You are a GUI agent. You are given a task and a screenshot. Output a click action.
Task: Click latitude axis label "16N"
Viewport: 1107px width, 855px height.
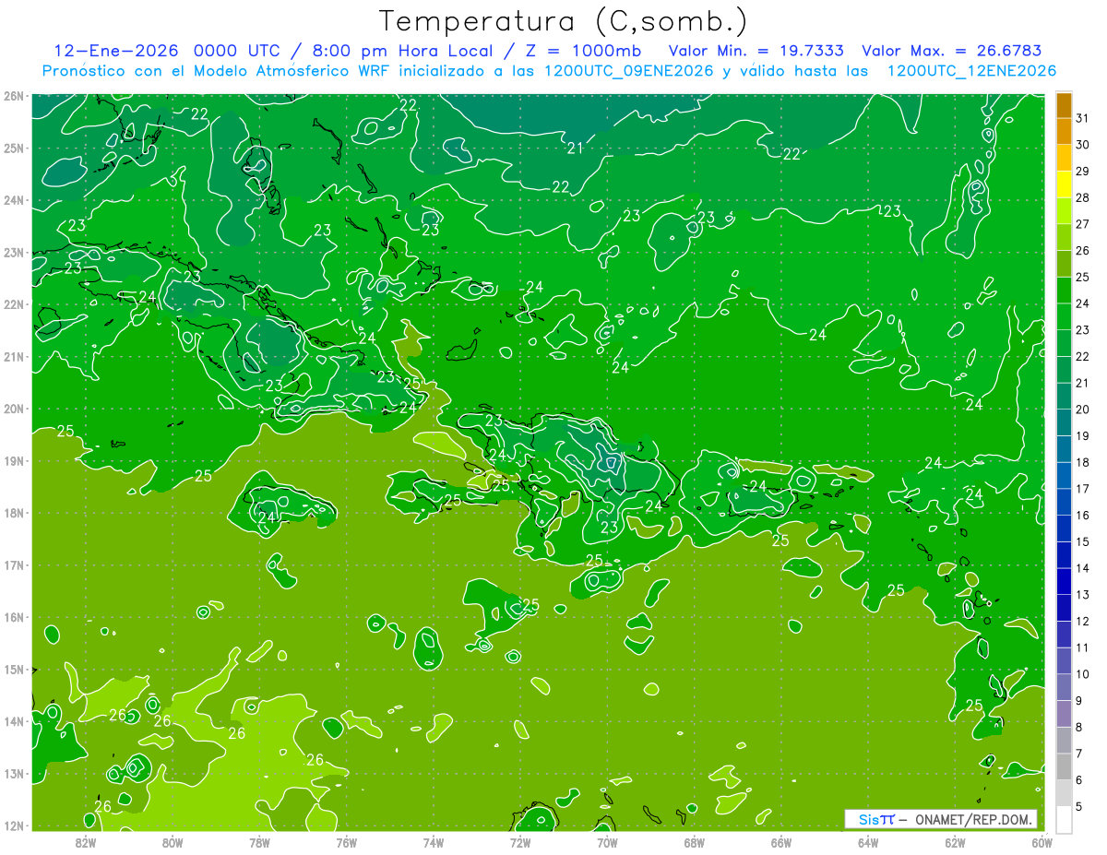[x=13, y=617]
